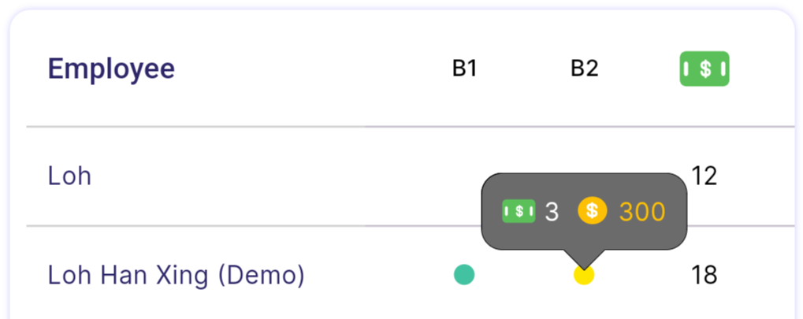Select the B2 column header
Viewport: 803px width, 319px height.
(584, 69)
